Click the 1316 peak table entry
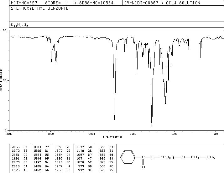 tap(63, 162)
